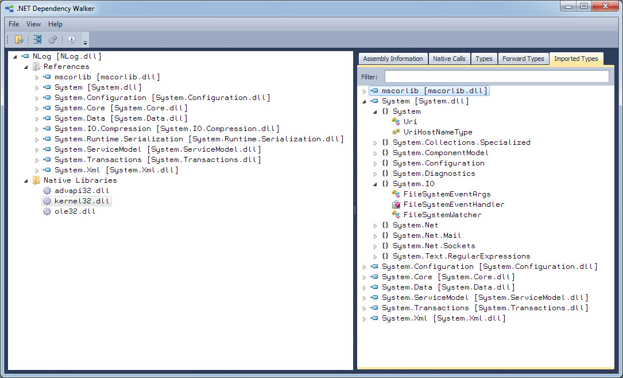Minimize the Dependency Walker window

tap(568, 6)
